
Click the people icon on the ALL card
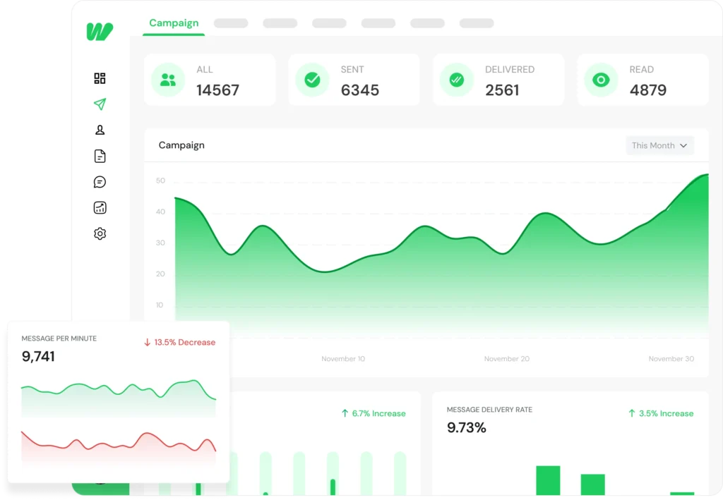pos(167,80)
